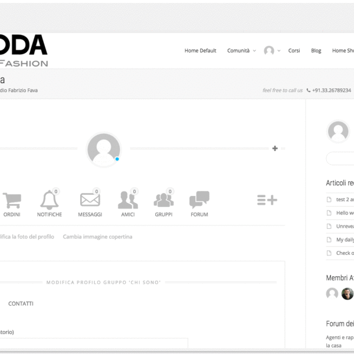The height and width of the screenshot is (354, 354).
Task: Select the Amici friends icon
Action: (127, 201)
